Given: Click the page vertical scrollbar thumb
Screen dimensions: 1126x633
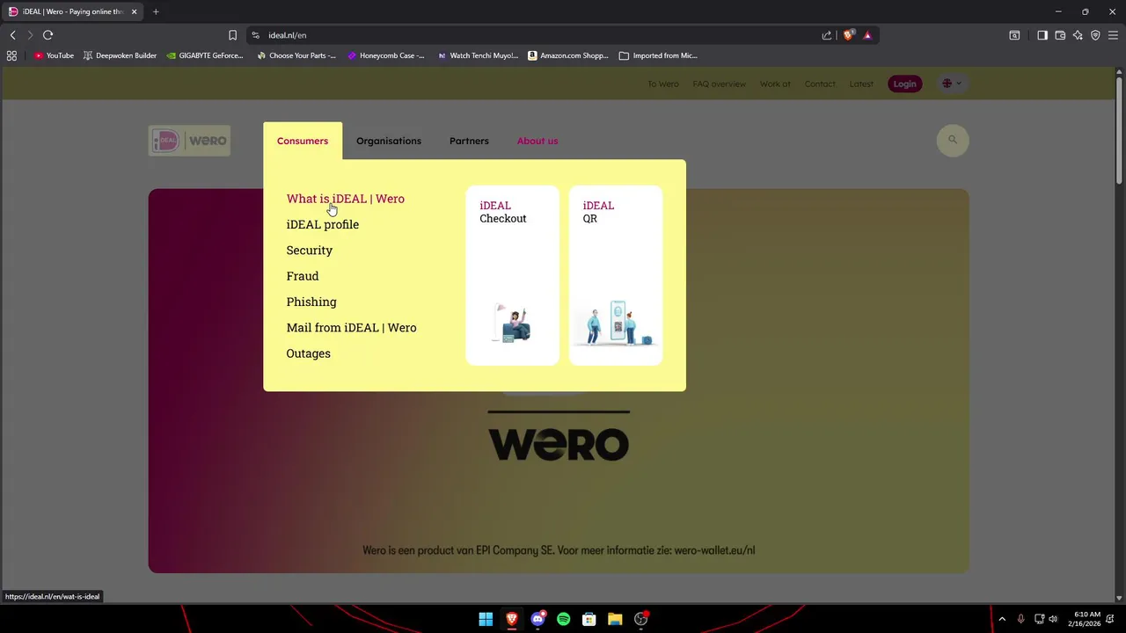Looking at the screenshot, I should [1120, 132].
